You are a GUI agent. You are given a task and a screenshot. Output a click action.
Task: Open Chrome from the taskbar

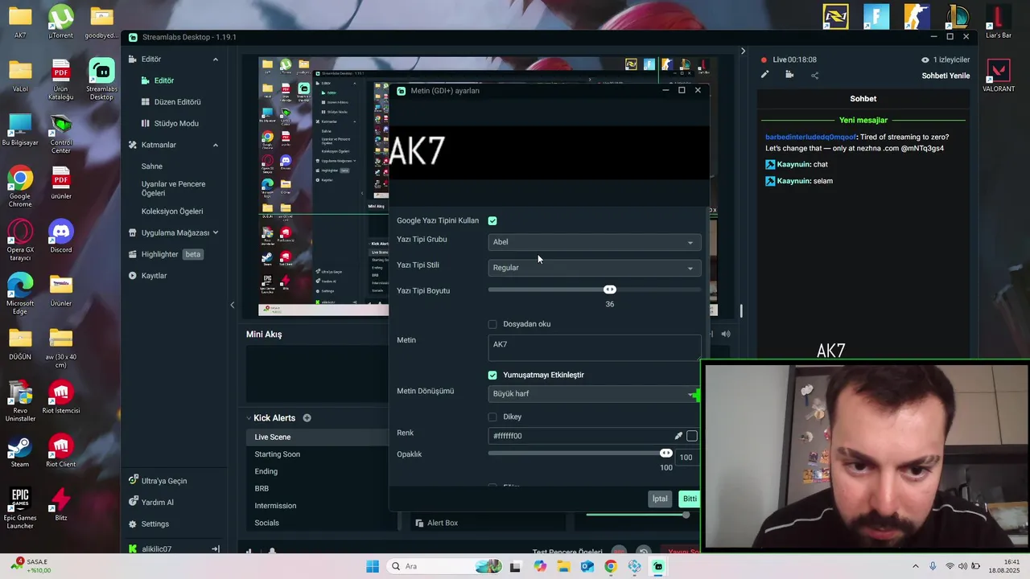(x=611, y=566)
